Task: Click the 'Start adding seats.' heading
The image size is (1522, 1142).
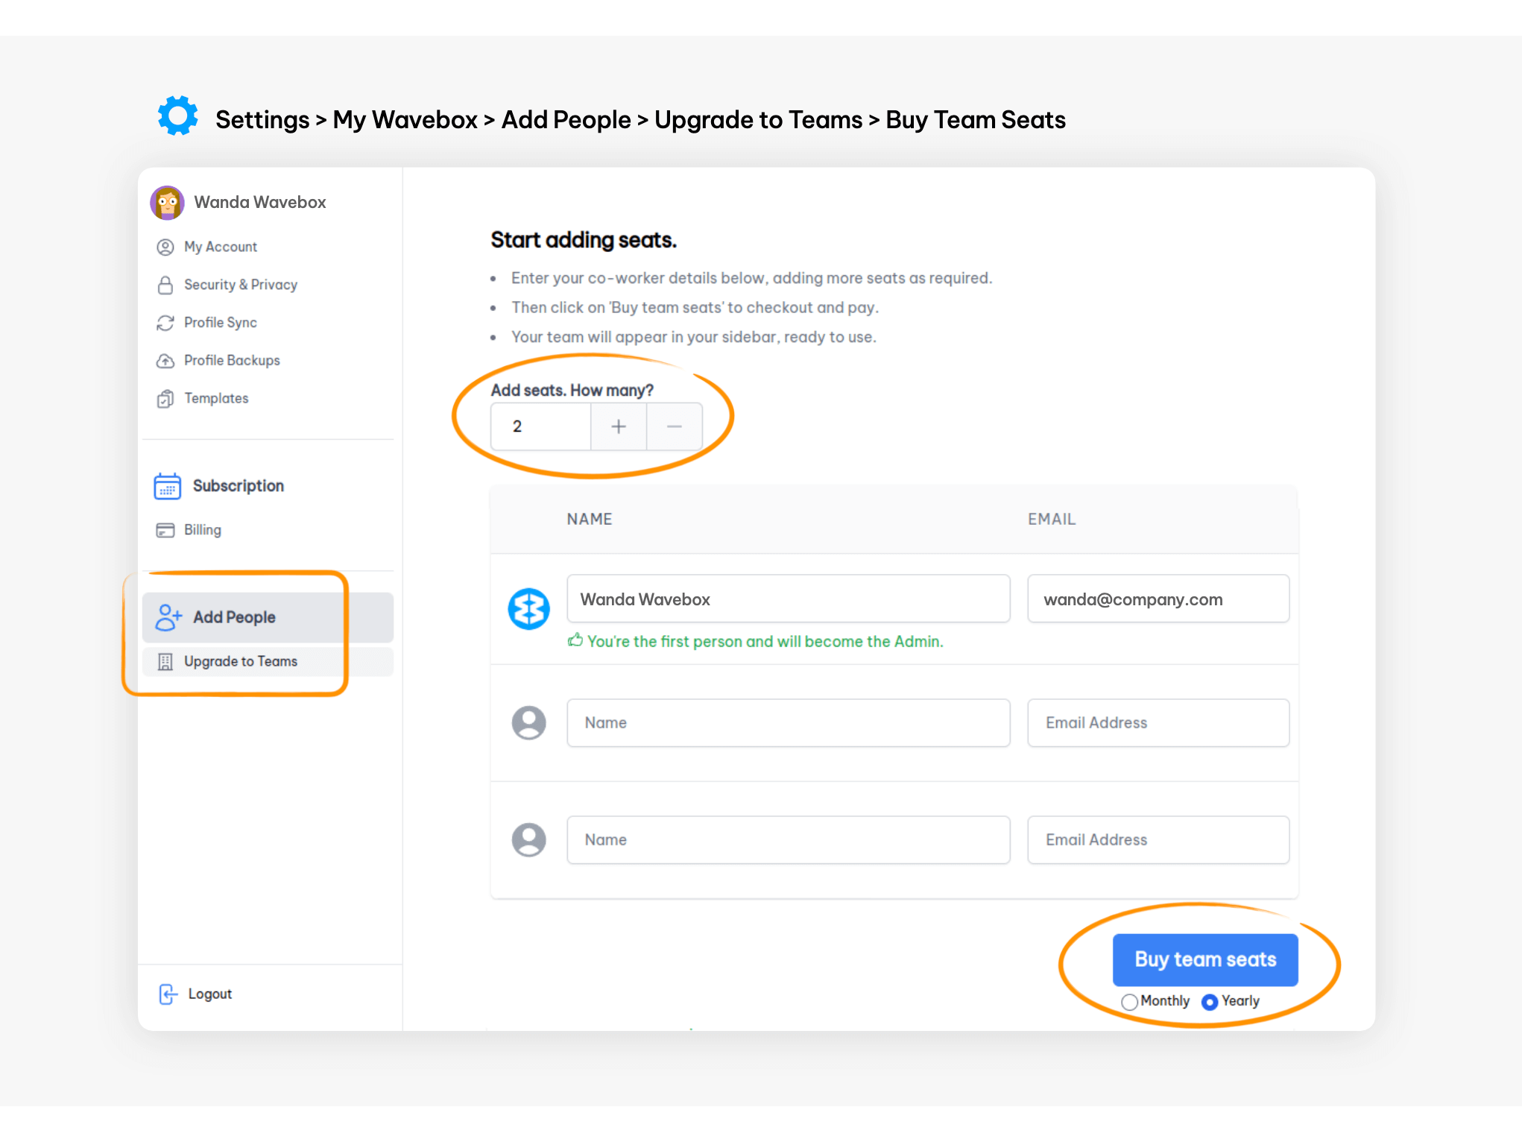Action: point(584,240)
